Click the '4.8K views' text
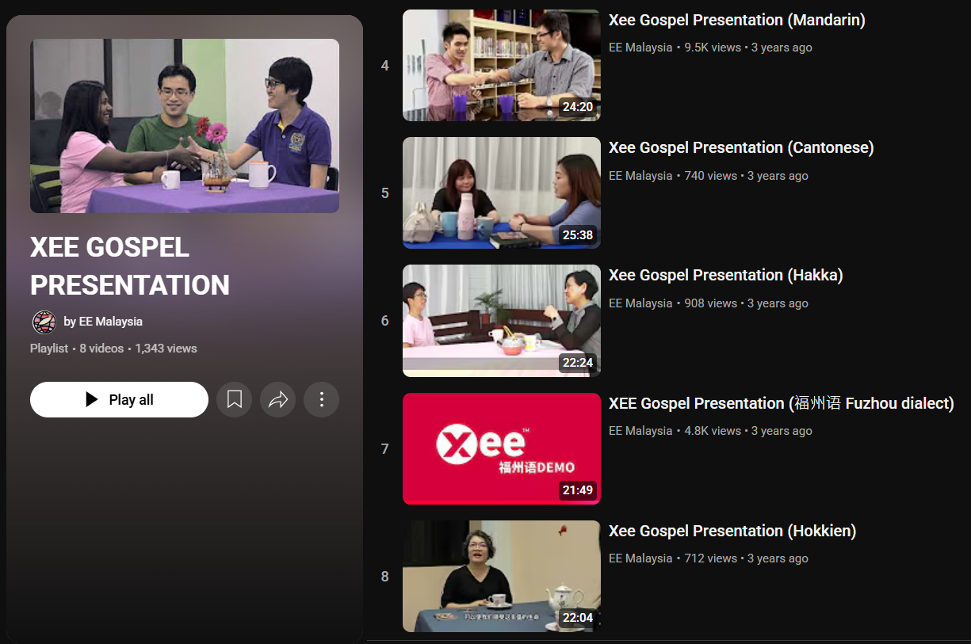The image size is (971, 644). point(713,431)
